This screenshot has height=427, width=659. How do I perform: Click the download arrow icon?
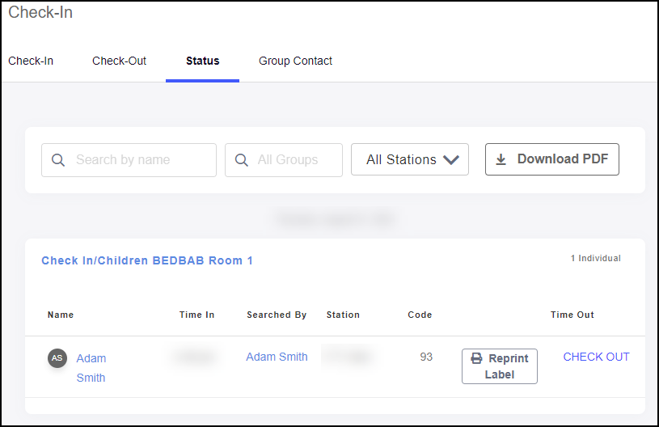tap(501, 159)
